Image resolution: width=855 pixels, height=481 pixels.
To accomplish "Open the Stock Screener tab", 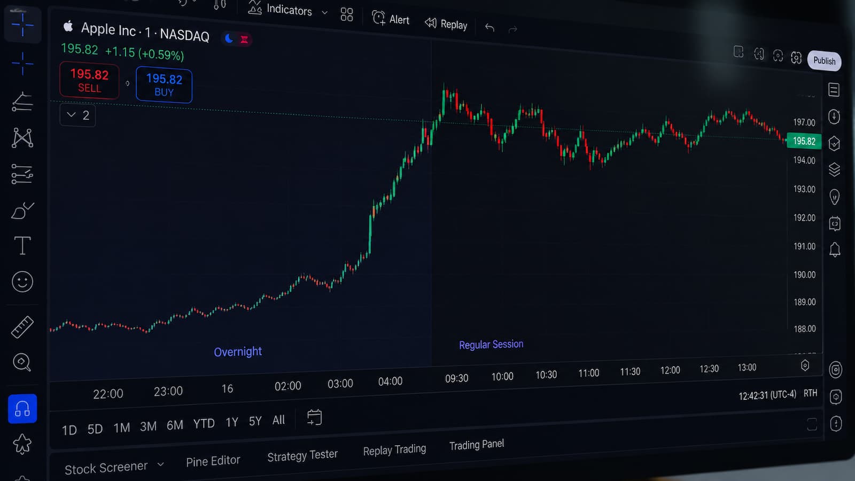I will click(x=106, y=468).
